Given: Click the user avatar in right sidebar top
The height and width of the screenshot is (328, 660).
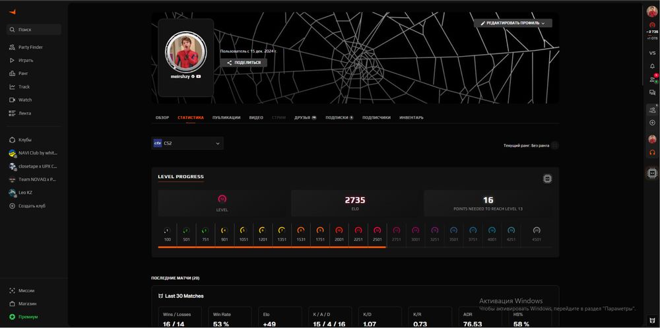Looking at the screenshot, I should point(652,12).
